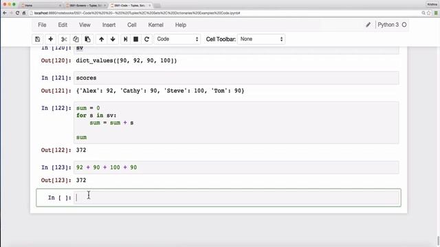Open a new browser tab
440x247 pixels.
click(x=157, y=5)
